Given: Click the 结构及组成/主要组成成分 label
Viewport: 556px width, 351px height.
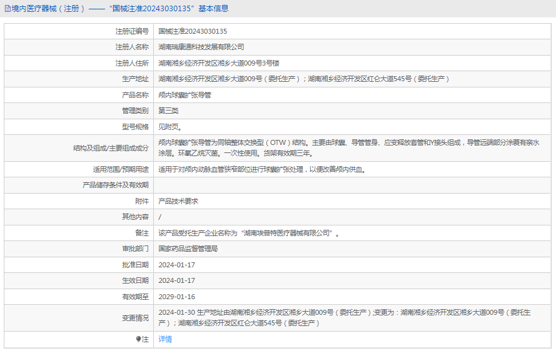Looking at the screenshot, I should [111, 148].
